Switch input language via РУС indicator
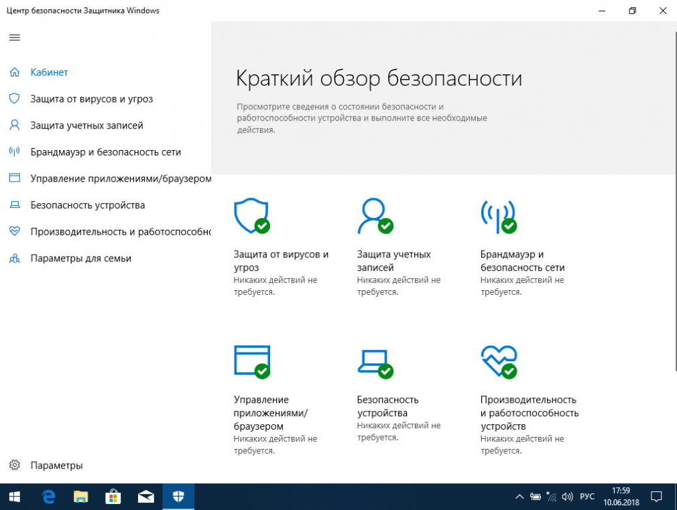This screenshot has height=510, width=677. point(587,497)
